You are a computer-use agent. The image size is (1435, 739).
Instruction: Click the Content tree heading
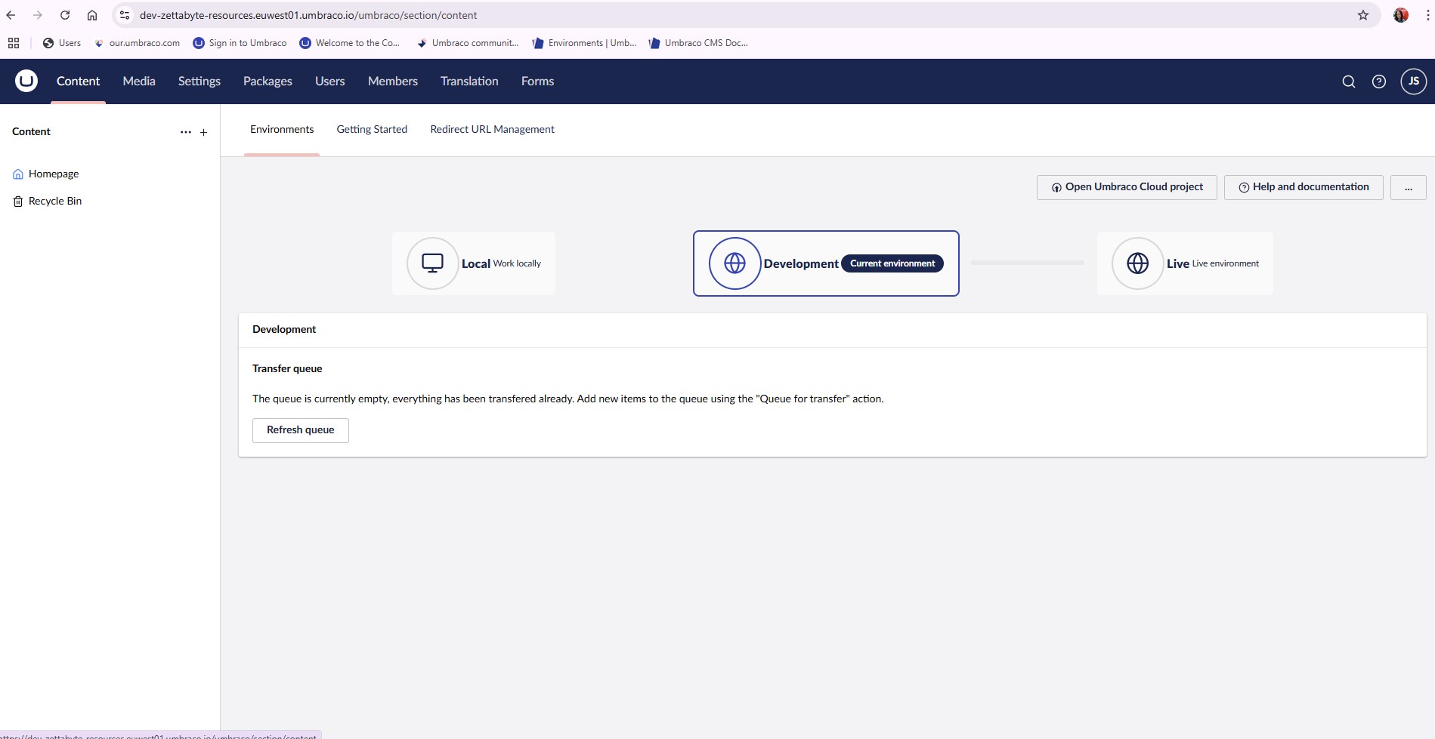click(x=31, y=131)
